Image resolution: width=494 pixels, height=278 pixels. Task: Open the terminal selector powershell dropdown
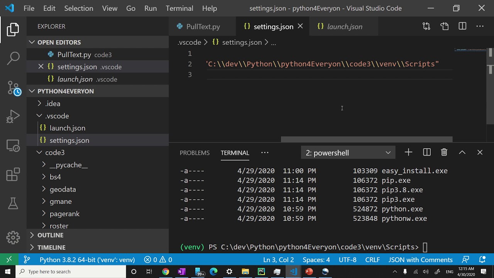(x=348, y=153)
